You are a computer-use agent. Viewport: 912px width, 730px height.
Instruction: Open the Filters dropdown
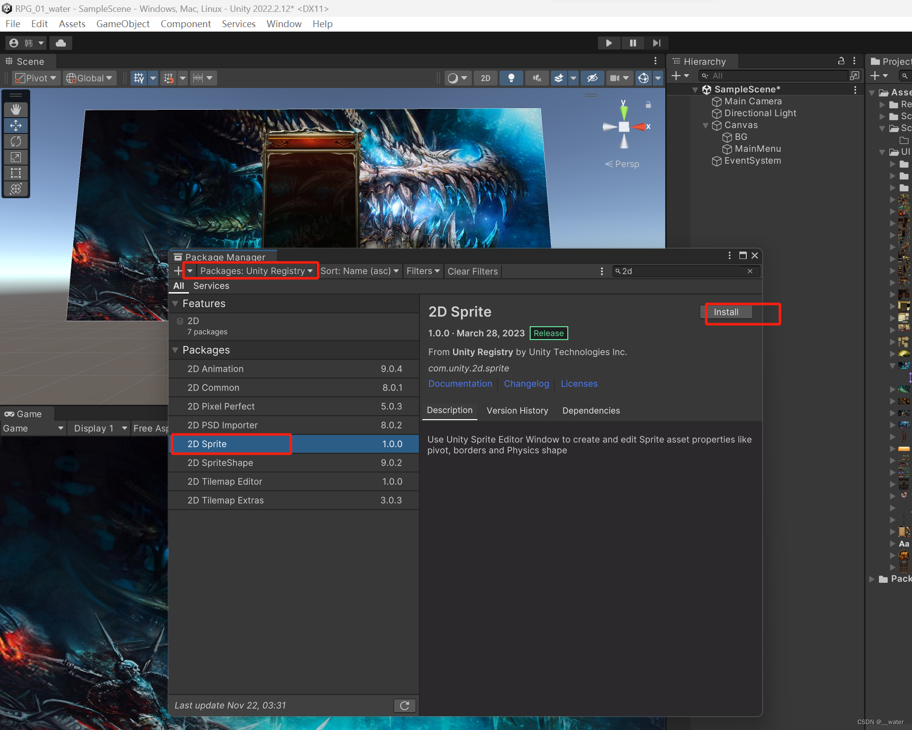click(423, 271)
